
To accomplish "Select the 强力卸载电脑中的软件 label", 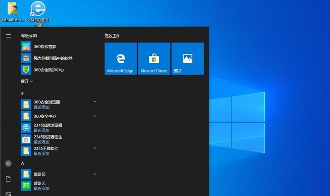I will [53, 58].
